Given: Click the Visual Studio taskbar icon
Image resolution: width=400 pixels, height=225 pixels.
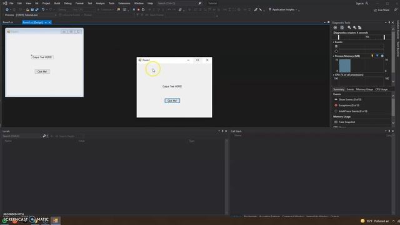Looking at the screenshot, I should (x=56, y=220).
